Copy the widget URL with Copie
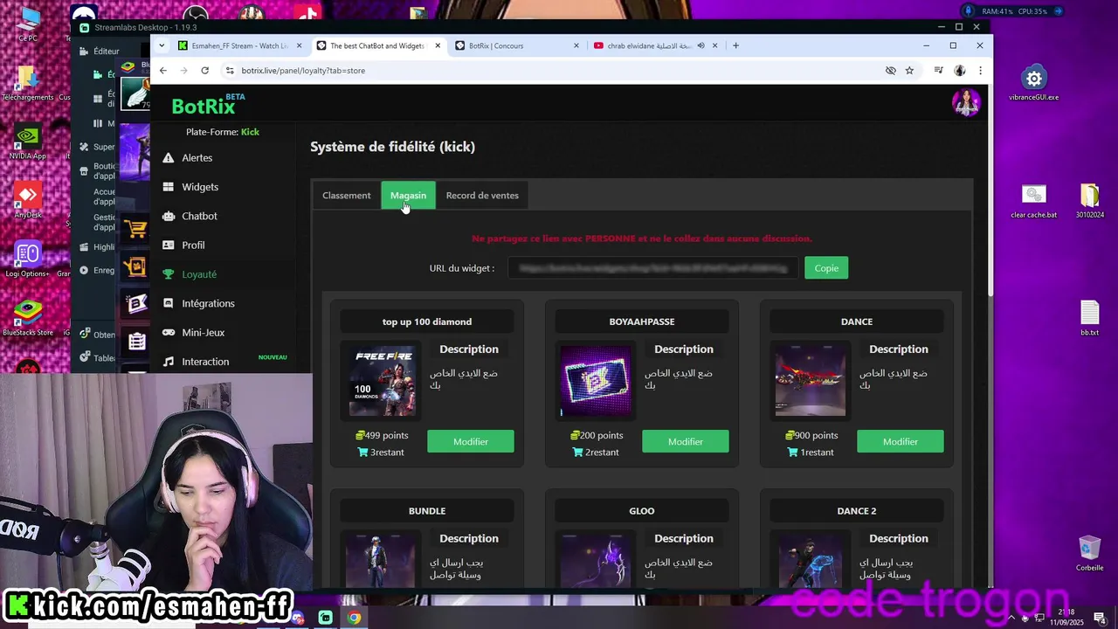This screenshot has height=629, width=1118. coord(826,268)
